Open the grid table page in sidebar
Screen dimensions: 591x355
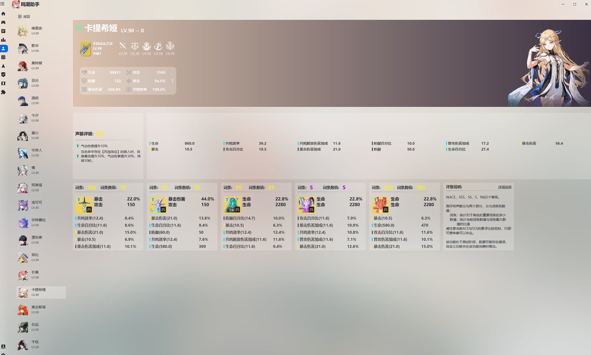(3, 57)
